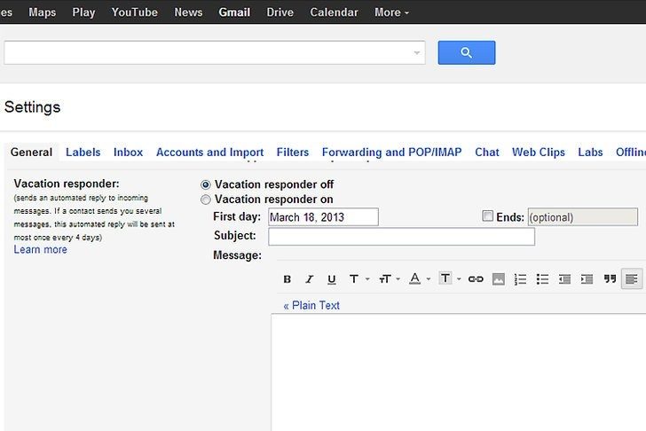Insert an image into the message

click(498, 279)
